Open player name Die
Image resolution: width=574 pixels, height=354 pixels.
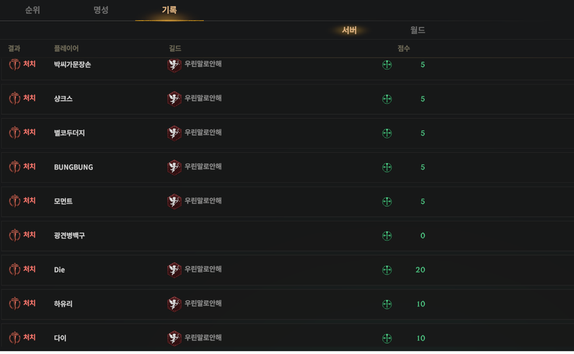[59, 270]
